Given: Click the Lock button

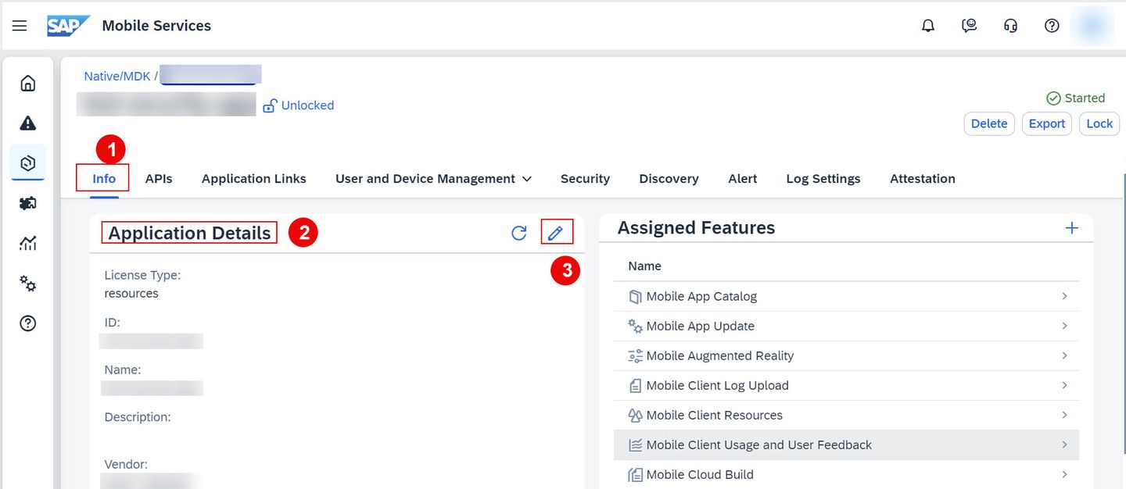Looking at the screenshot, I should [x=1099, y=123].
